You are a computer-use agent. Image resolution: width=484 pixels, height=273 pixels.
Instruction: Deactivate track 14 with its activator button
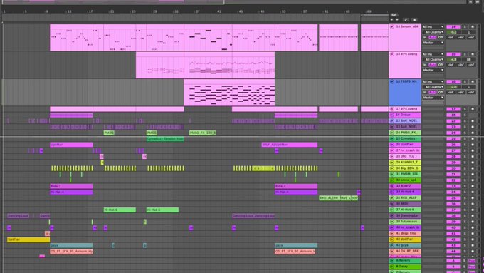[x=453, y=26]
